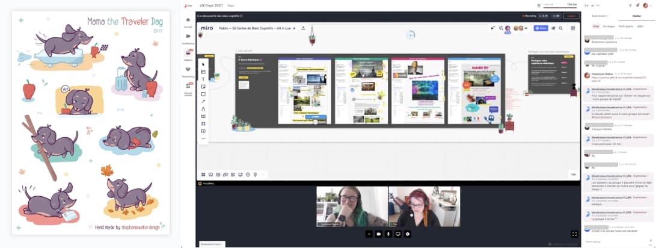Select the left webcam video thumbnail
The width and height of the screenshot is (656, 248).
click(352, 206)
